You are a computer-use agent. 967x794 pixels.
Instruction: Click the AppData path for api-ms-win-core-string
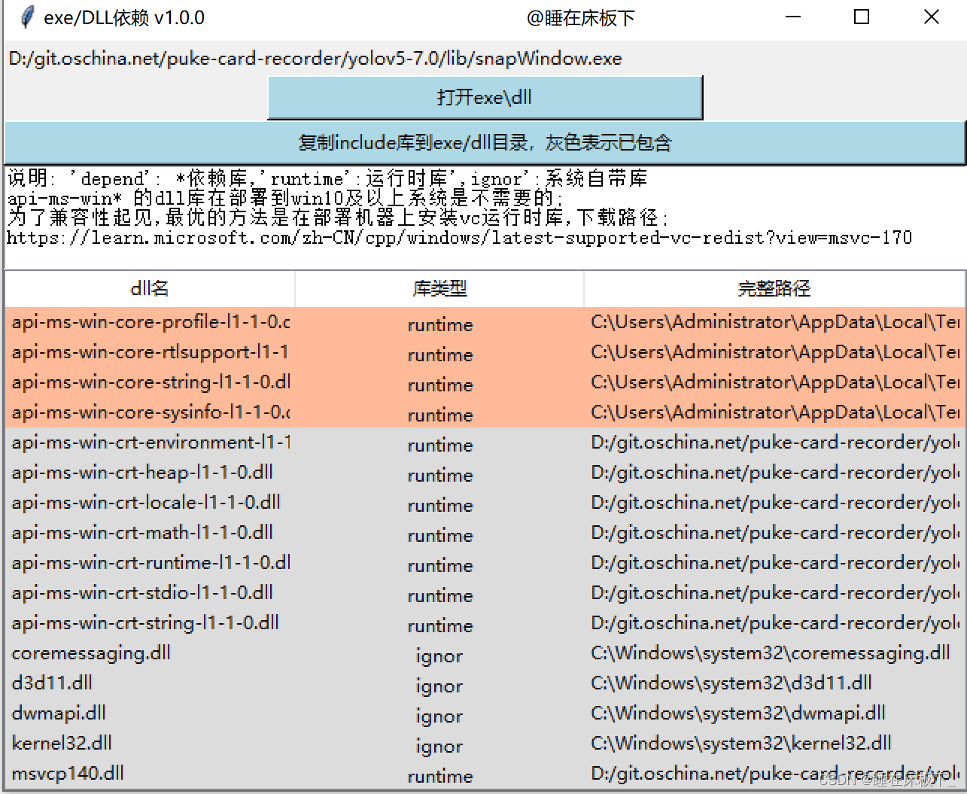(x=775, y=382)
